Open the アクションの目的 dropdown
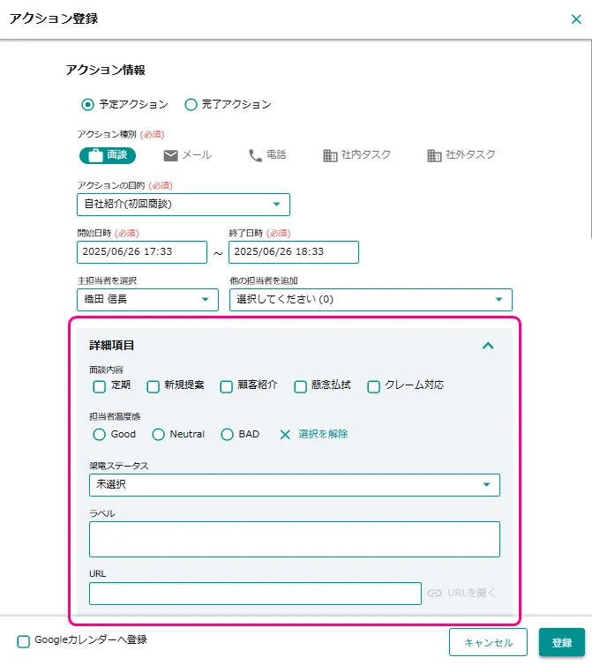 pyautogui.click(x=184, y=205)
